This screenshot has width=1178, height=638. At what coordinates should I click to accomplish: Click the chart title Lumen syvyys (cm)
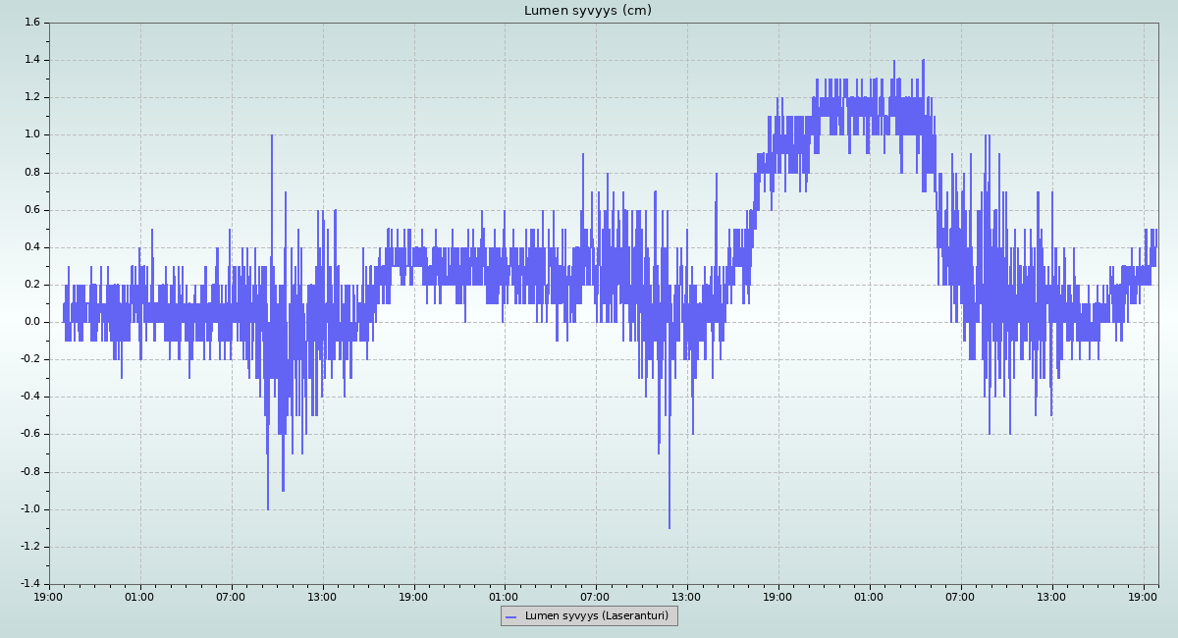coord(587,11)
